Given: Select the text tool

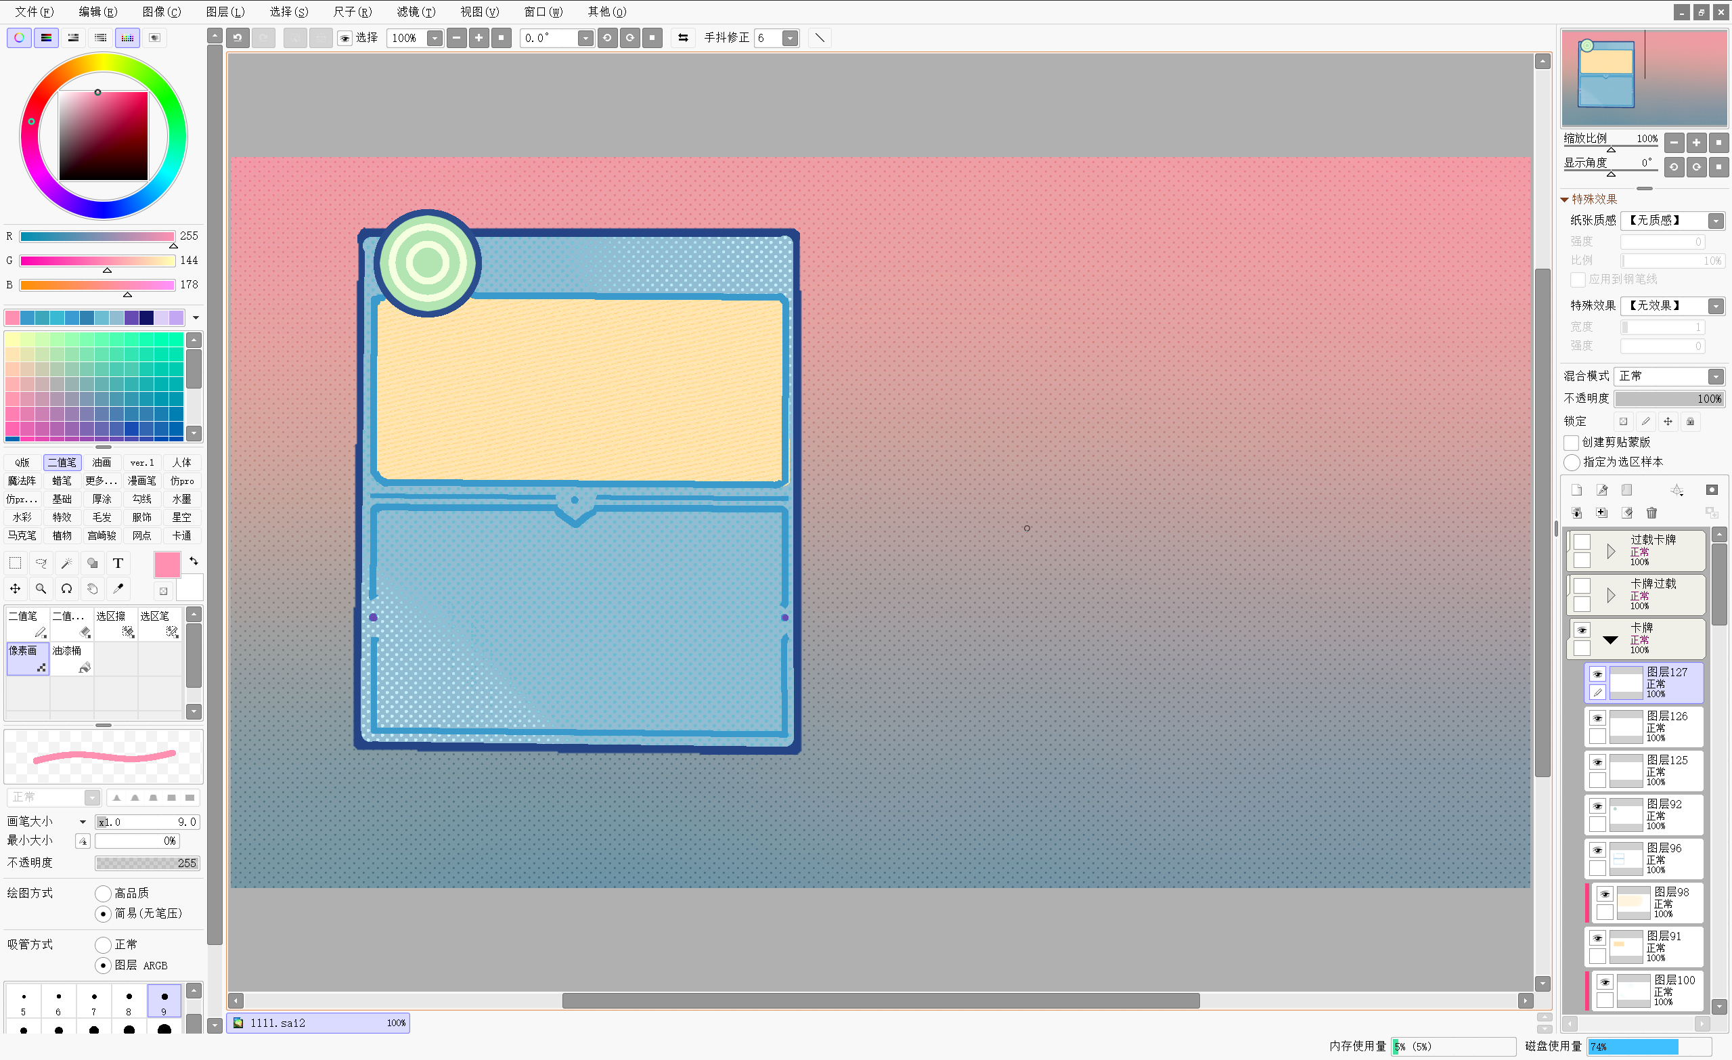Looking at the screenshot, I should [118, 563].
